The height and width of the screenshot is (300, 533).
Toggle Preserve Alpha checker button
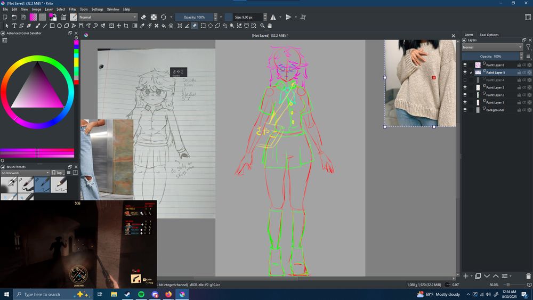[154, 17]
